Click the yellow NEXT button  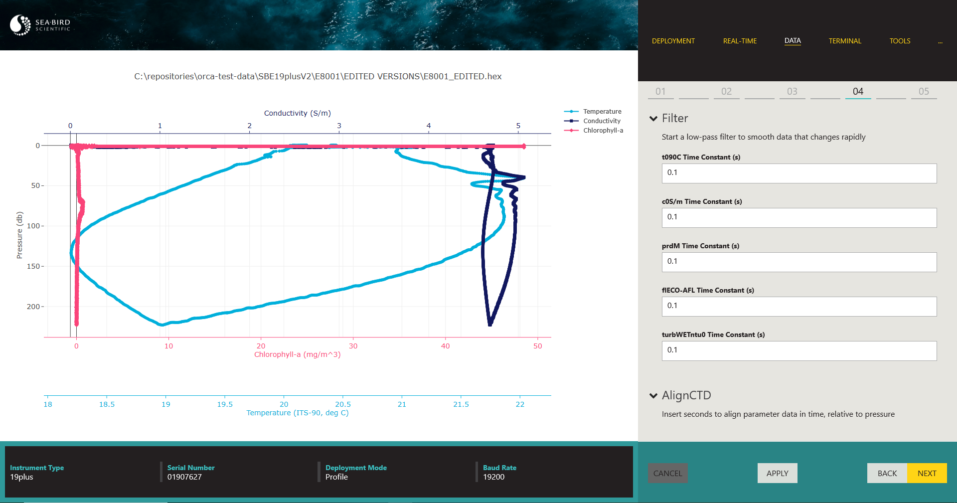tap(927, 473)
